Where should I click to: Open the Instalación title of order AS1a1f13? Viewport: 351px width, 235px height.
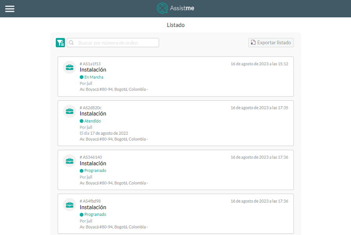tap(93, 70)
